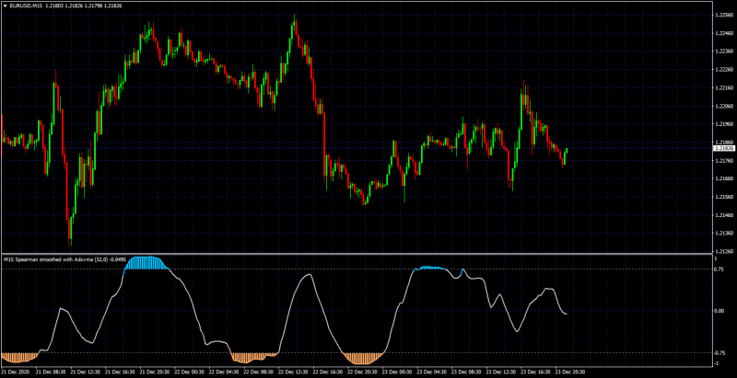Click the 21 Dec 16:30 time label
The width and height of the screenshot is (737, 378).
click(x=121, y=371)
